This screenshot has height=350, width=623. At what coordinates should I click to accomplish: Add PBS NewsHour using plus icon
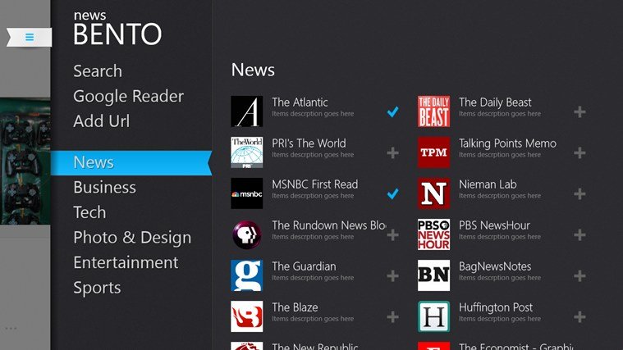point(579,235)
